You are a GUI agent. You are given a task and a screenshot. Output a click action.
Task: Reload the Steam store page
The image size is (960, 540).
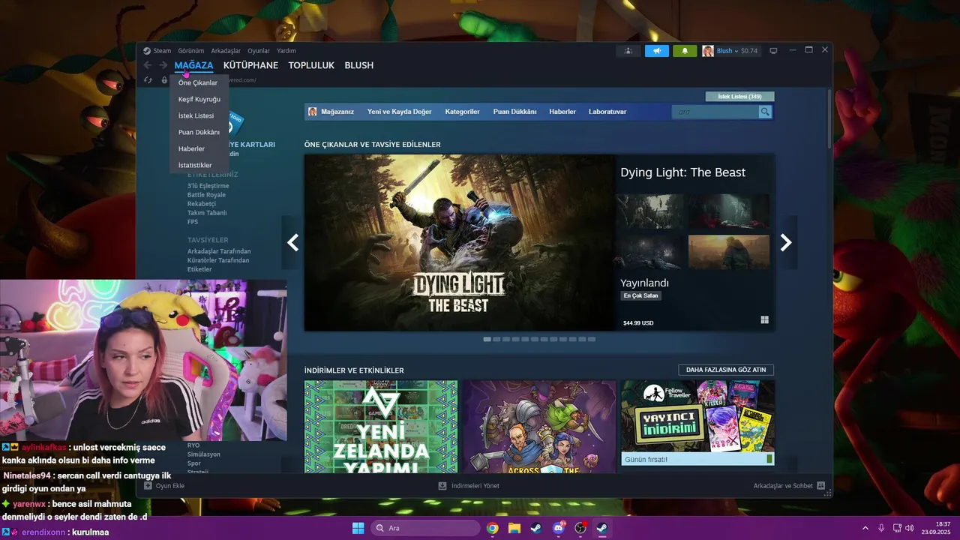(x=148, y=80)
